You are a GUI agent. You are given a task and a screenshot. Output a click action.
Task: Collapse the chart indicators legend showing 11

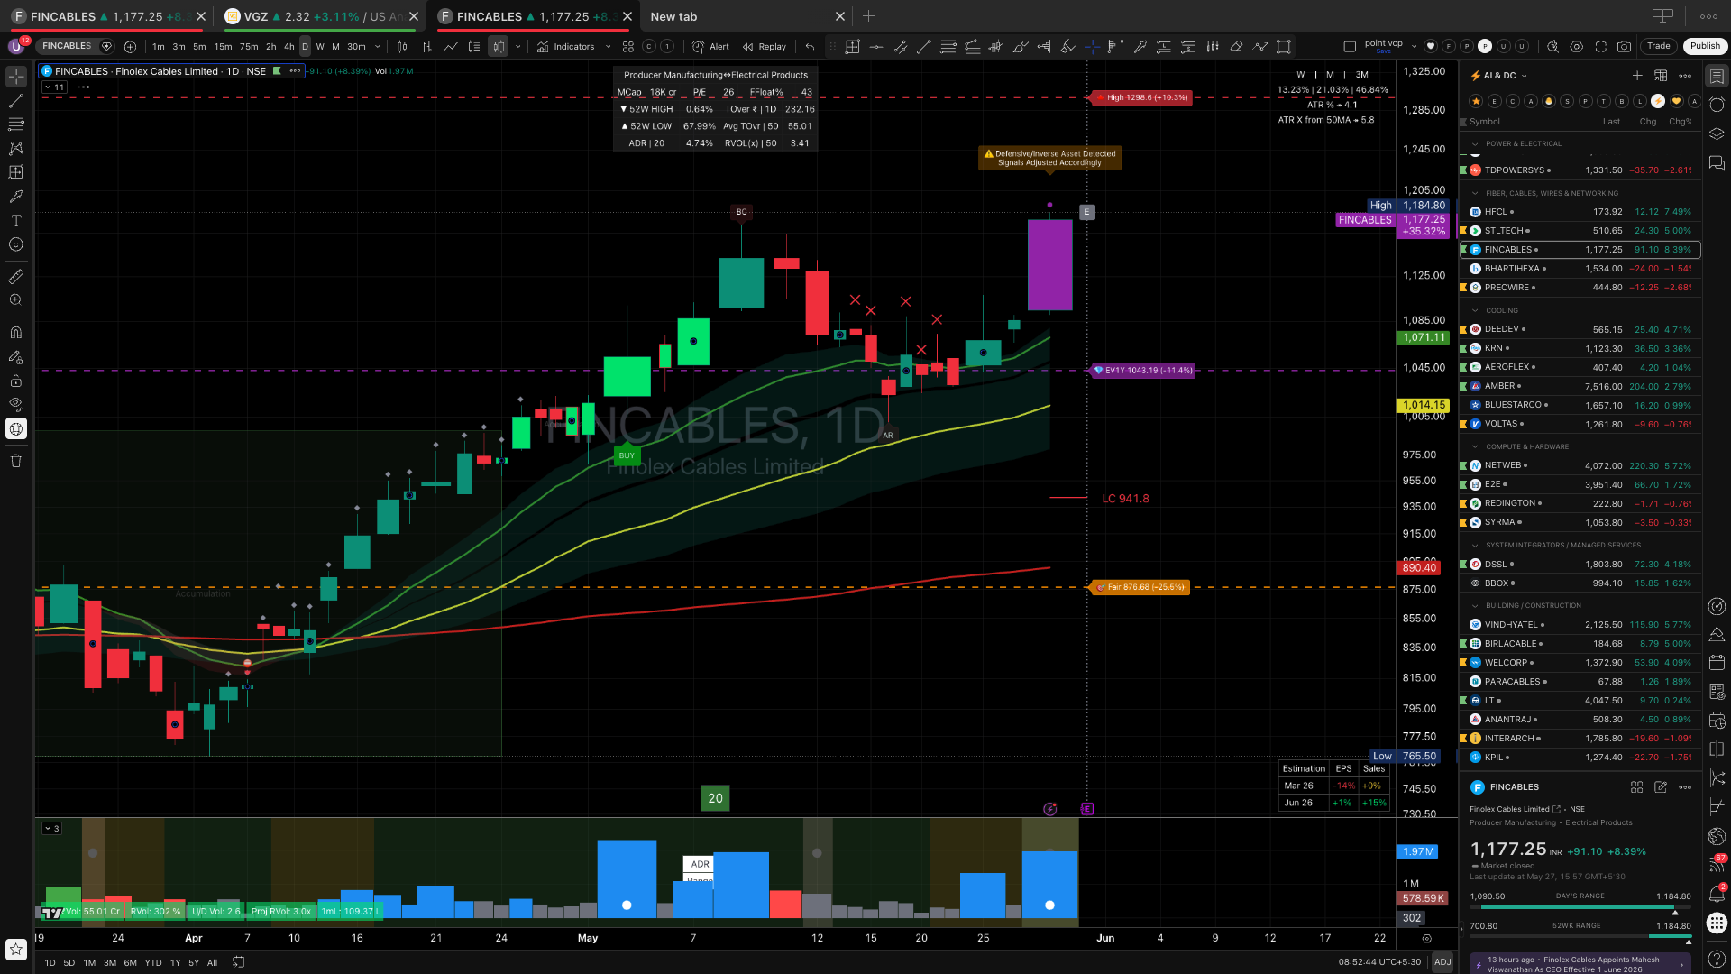54,87
